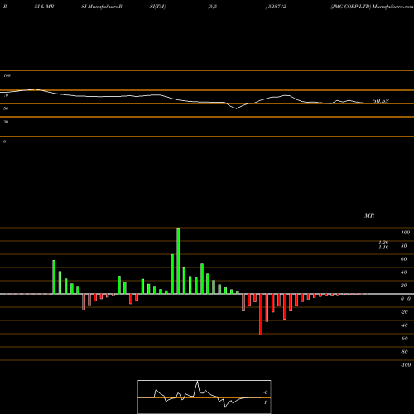Click the MR axis label -100
Screen dimensions: 414x414
pyautogui.click(x=406, y=365)
